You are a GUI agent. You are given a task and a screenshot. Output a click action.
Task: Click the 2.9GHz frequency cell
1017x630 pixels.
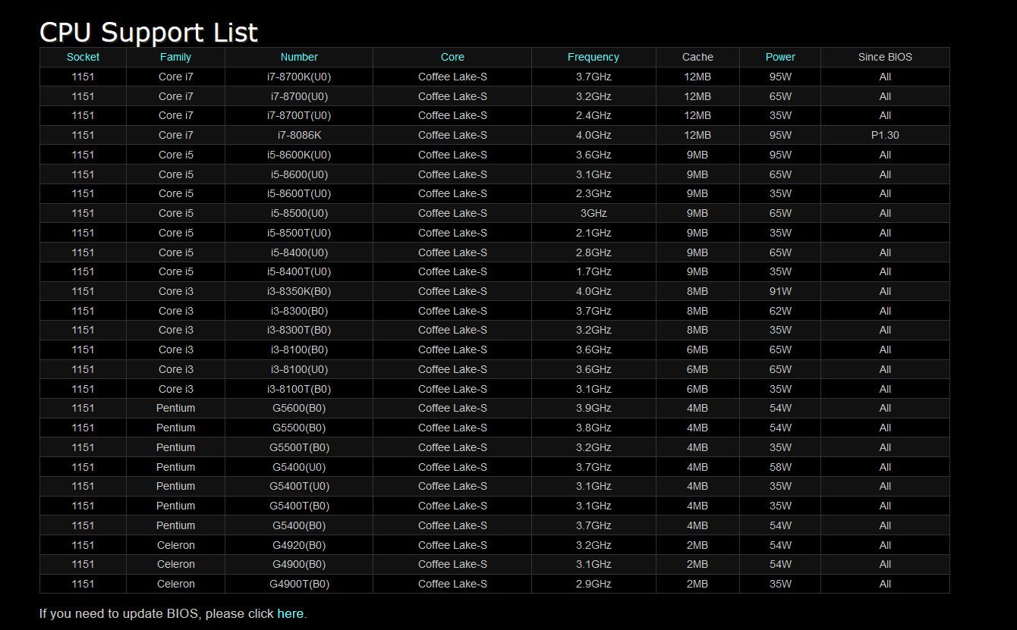pyautogui.click(x=594, y=584)
